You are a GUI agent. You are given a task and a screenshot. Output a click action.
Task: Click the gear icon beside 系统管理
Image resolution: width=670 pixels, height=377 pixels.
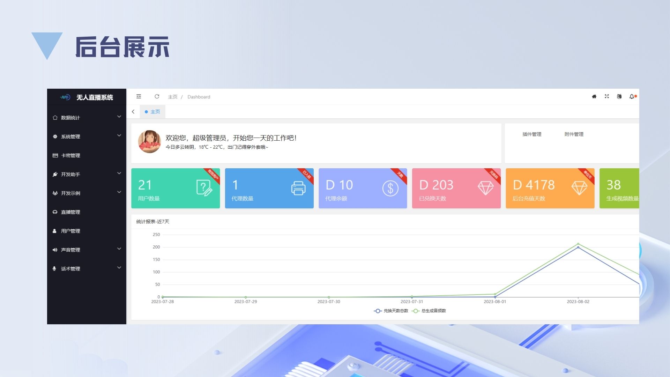click(55, 136)
